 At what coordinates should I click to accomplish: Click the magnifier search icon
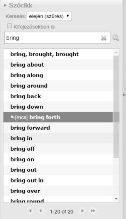(x=116, y=38)
